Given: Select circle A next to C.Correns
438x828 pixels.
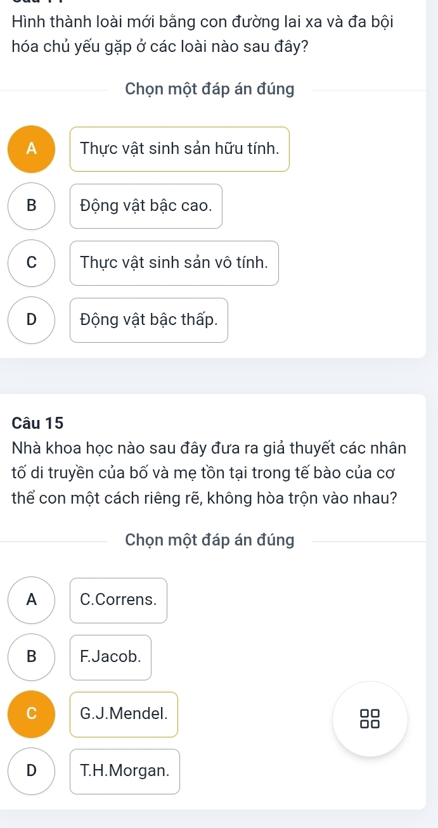Looking at the screenshot, I should [32, 600].
